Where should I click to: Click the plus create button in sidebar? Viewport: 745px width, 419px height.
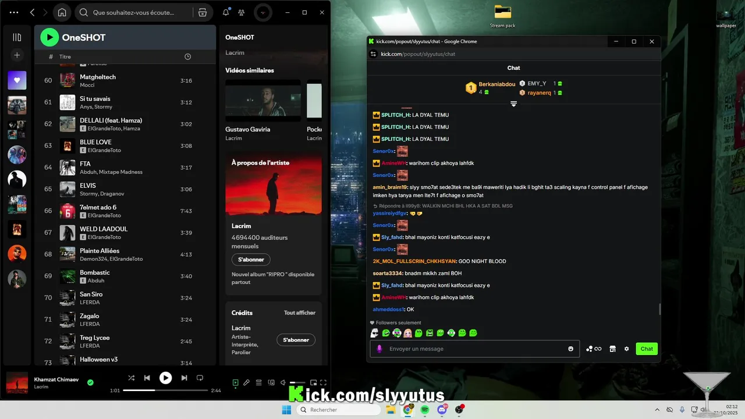coord(17,55)
